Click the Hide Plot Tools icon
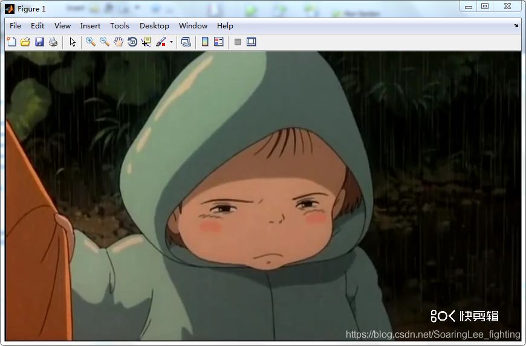526x346 pixels. click(238, 42)
